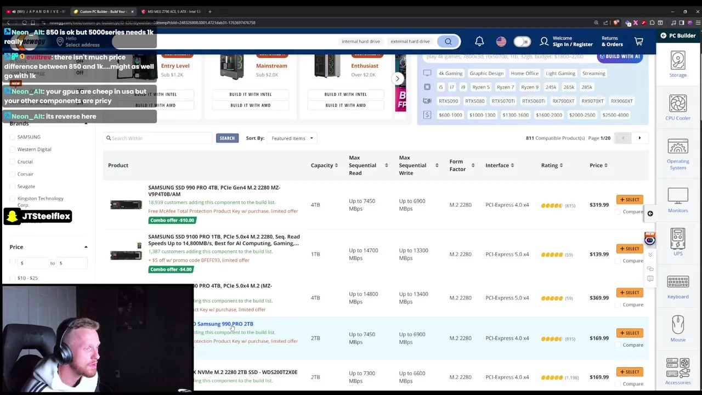
Task: Go to next page of product results
Action: tap(639, 138)
